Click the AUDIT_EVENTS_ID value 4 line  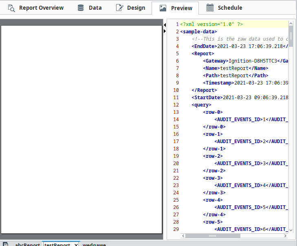tap(251, 185)
